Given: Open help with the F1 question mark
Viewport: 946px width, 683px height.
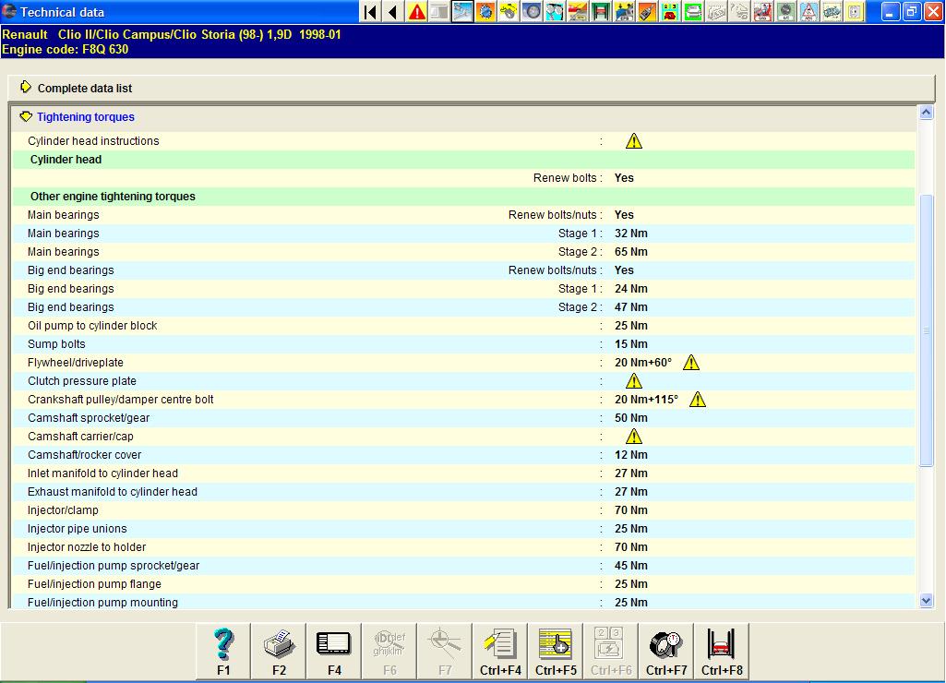Looking at the screenshot, I should tap(224, 651).
